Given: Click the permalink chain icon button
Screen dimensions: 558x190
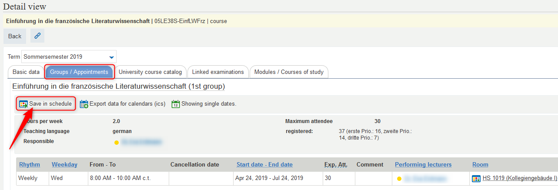Looking at the screenshot, I should click(x=37, y=36).
